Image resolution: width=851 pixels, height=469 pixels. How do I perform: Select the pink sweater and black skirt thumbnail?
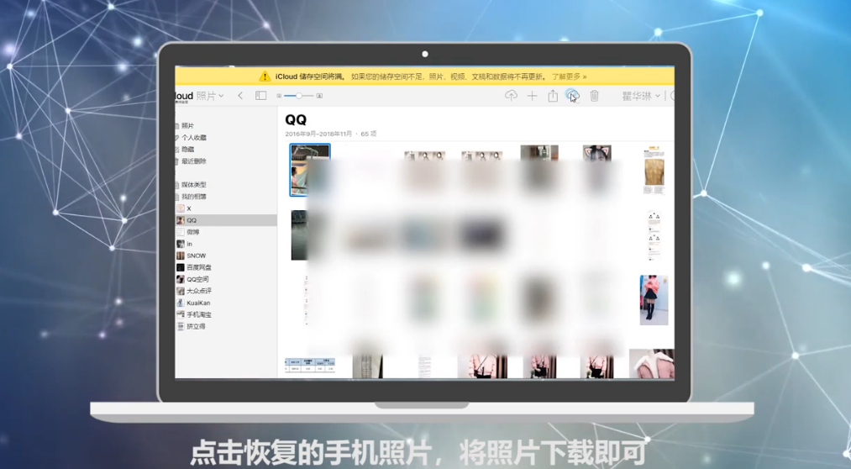pos(654,300)
